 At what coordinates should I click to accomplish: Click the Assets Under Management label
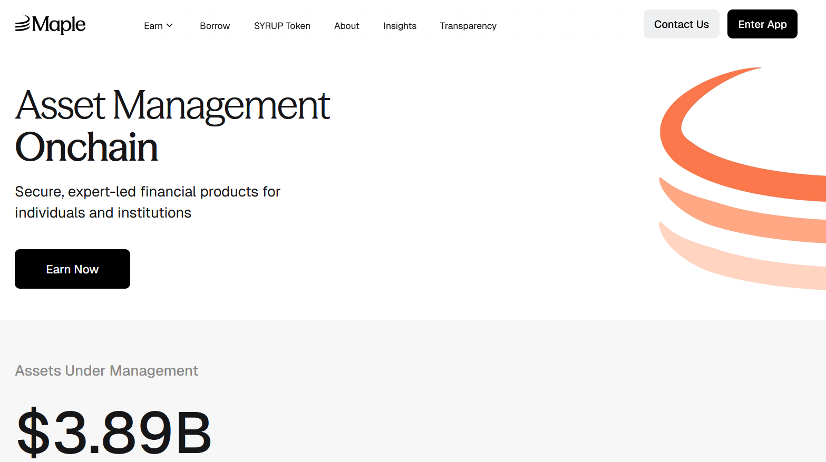pyautogui.click(x=106, y=371)
